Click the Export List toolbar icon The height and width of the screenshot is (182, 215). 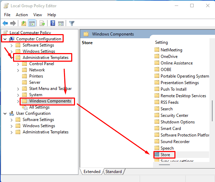[x=42, y=23]
